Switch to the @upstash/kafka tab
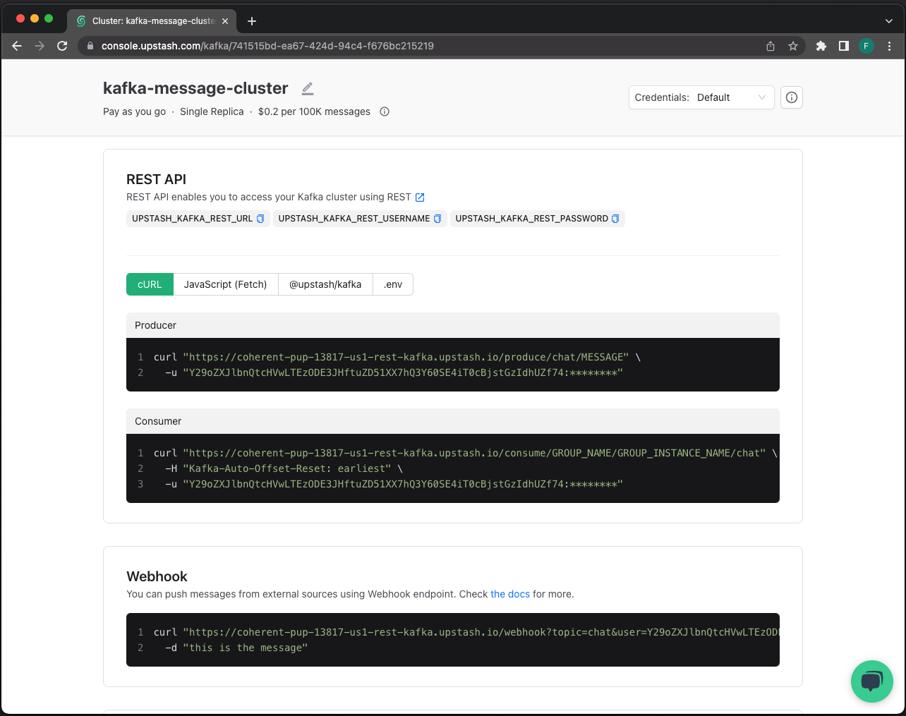 click(325, 284)
